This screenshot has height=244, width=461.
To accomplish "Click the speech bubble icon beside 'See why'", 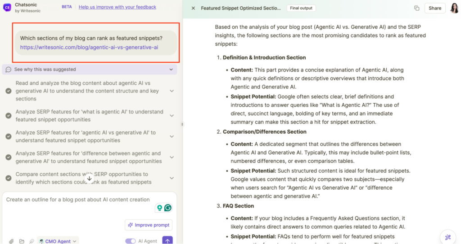I will (9, 70).
